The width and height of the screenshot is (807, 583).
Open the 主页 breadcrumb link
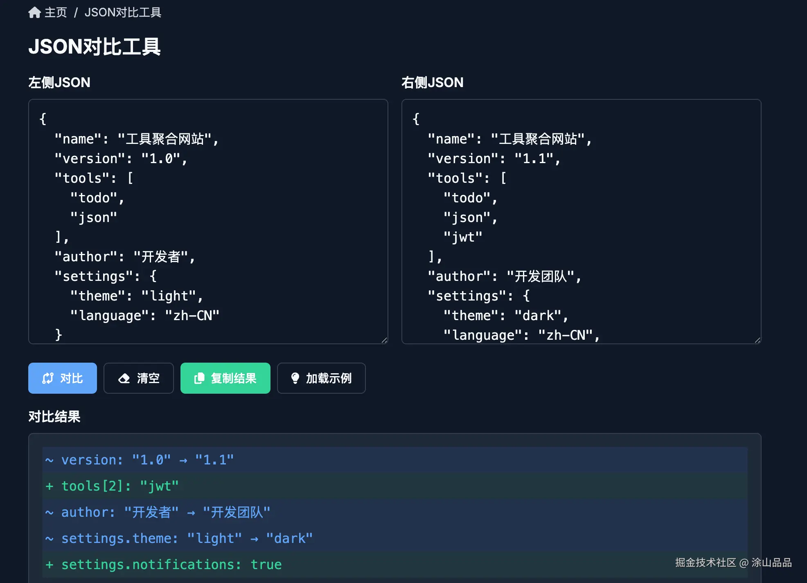pos(56,13)
